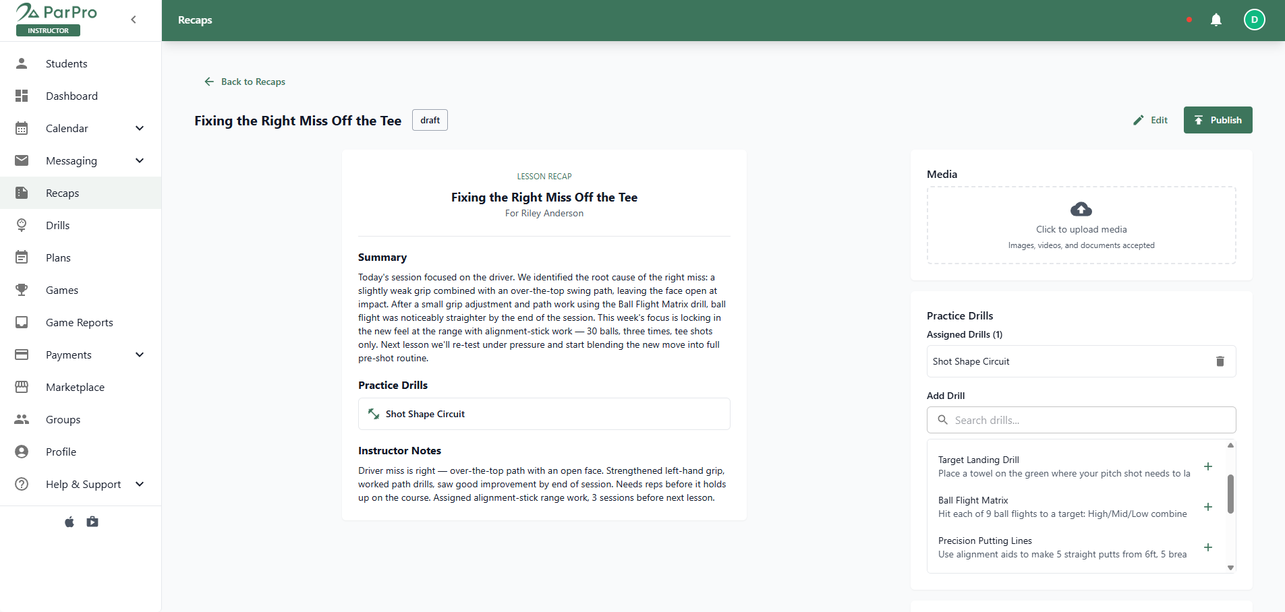Click the Recaps header title
This screenshot has height=612, width=1285.
point(195,20)
